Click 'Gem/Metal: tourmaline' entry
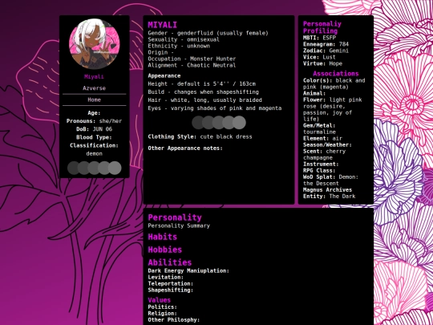 [319, 128]
